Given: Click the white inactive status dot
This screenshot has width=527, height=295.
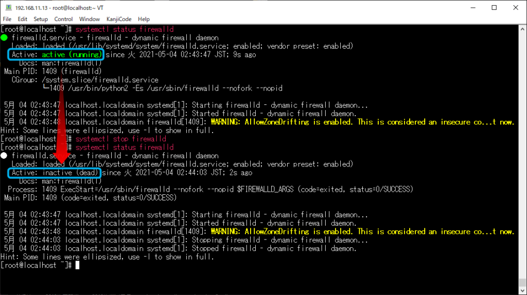Looking at the screenshot, I should pyautogui.click(x=4, y=156).
